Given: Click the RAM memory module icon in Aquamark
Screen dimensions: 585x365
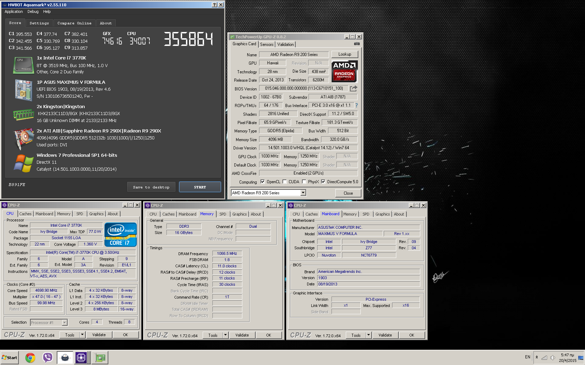Looking at the screenshot, I should 23,114.
